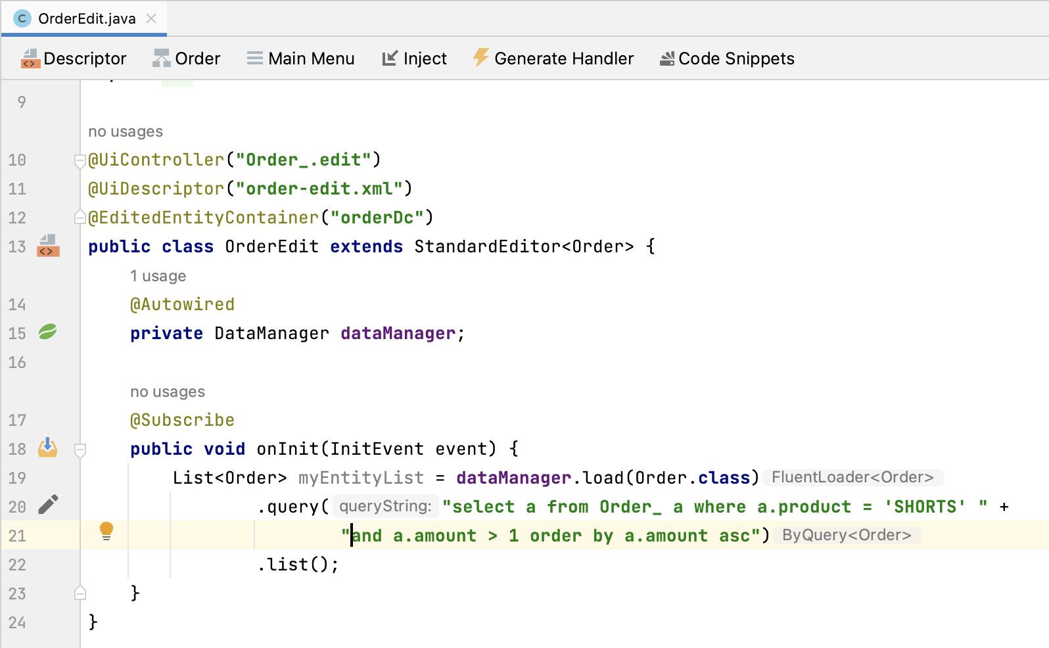Click the dataManager field name on line 15
The width and height of the screenshot is (1049, 648).
398,333
